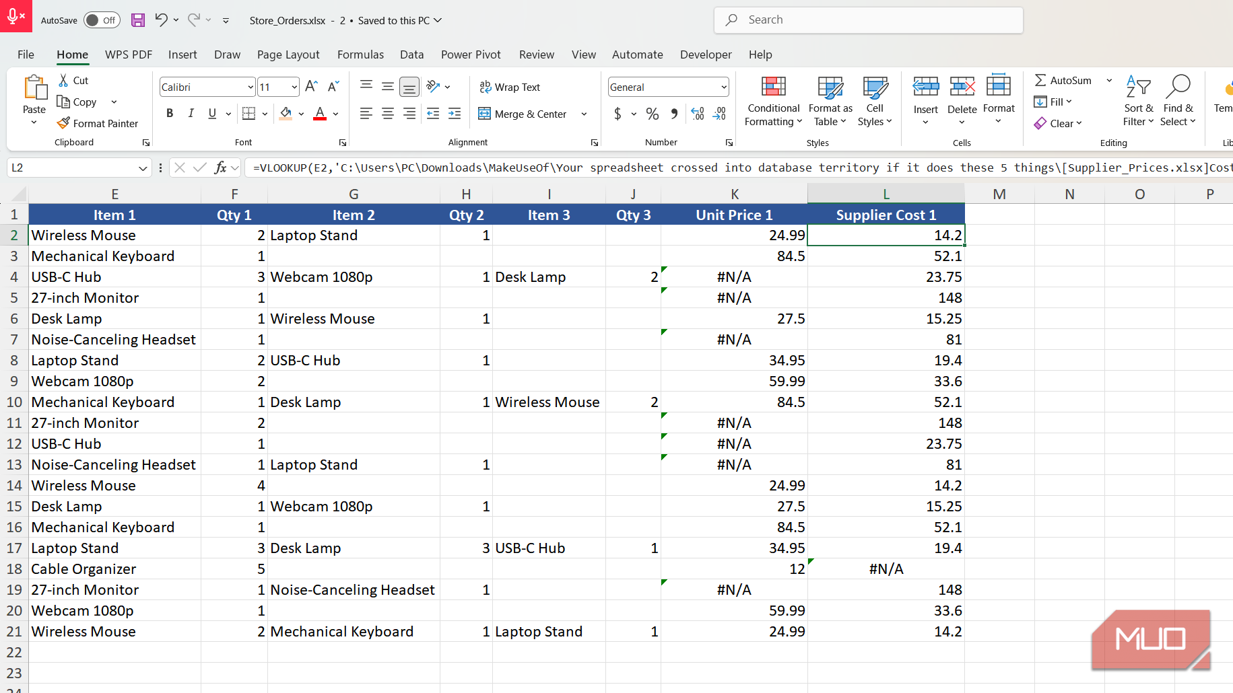Open the Number format General dropdown
Screen dimensions: 1233x693
tap(724, 87)
